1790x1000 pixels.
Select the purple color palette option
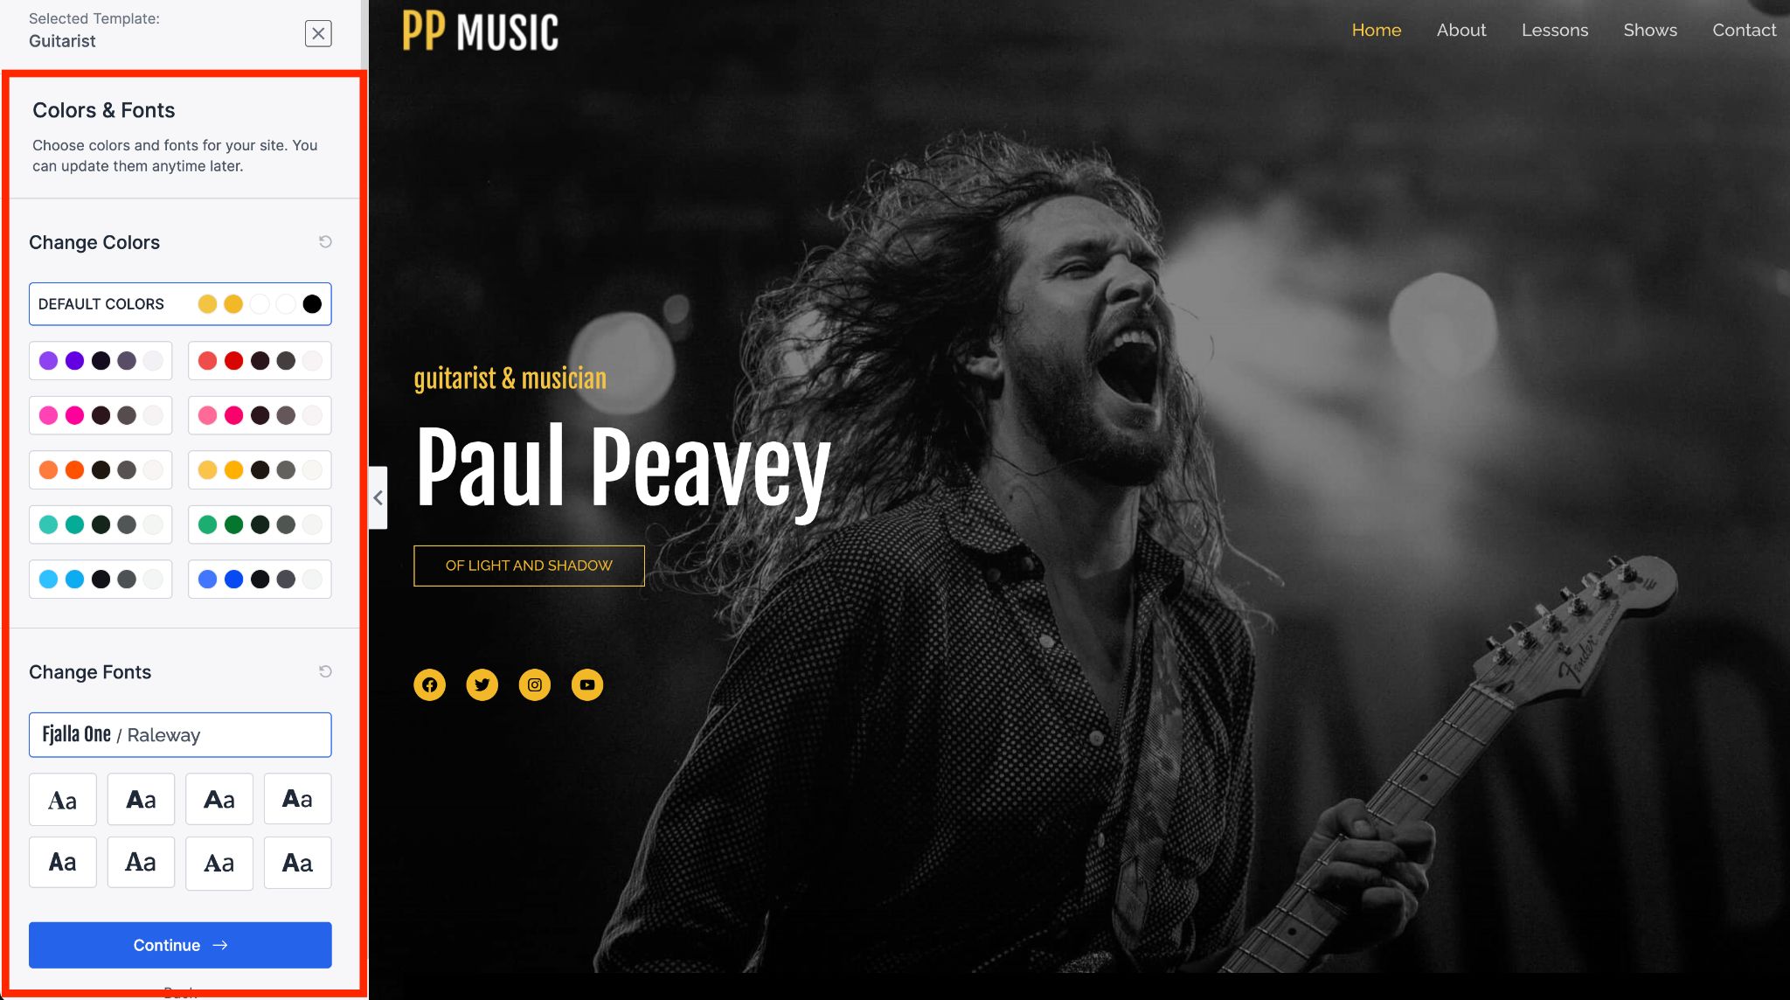pos(100,360)
